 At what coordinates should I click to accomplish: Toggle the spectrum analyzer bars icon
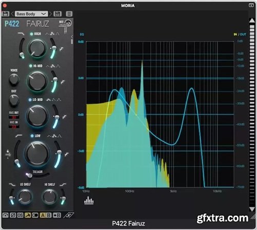pyautogui.click(x=89, y=201)
